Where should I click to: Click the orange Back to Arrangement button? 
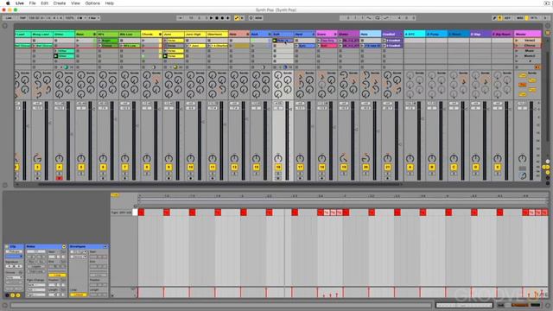[x=537, y=67]
